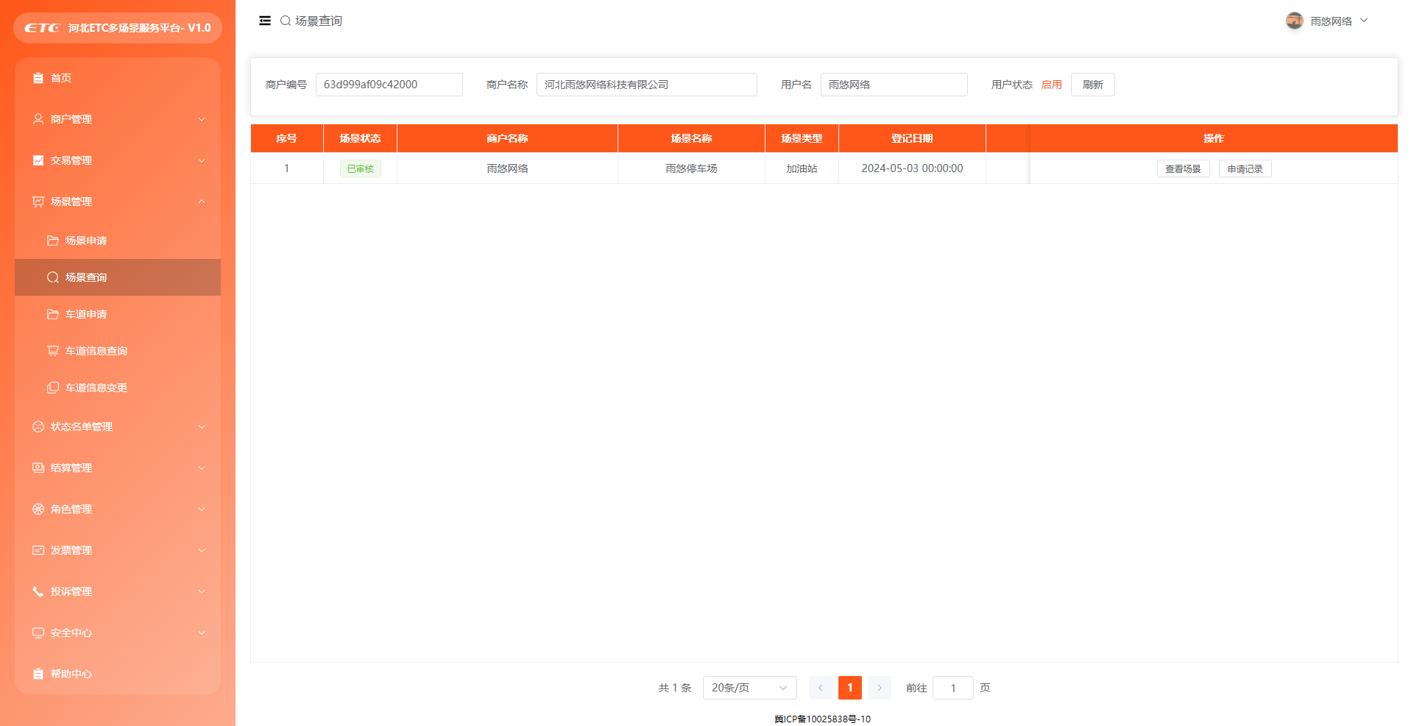Viewport: 1411px width, 726px height.
Task: Click the 前往 page number input field
Action: [x=952, y=688]
